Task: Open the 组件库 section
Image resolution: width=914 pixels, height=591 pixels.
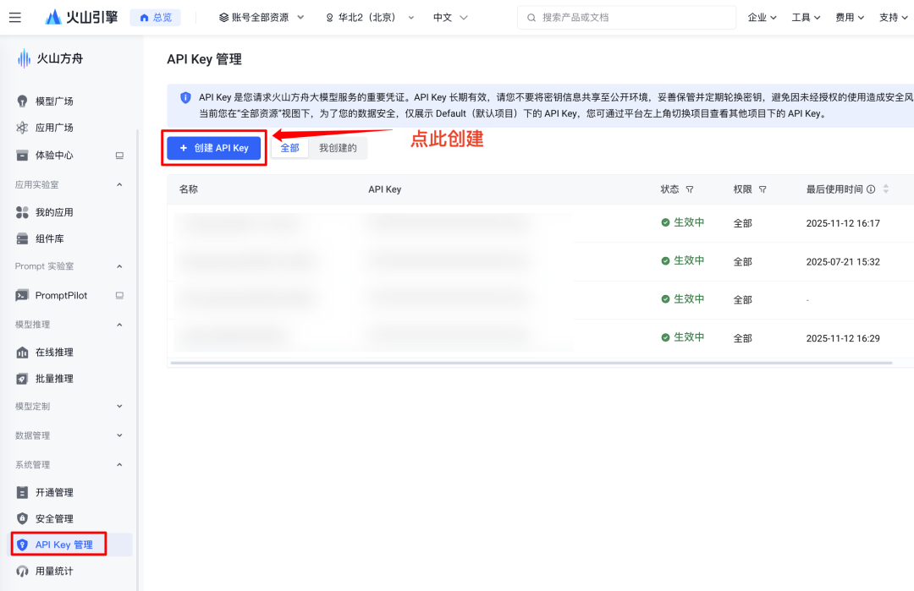Action: point(49,238)
